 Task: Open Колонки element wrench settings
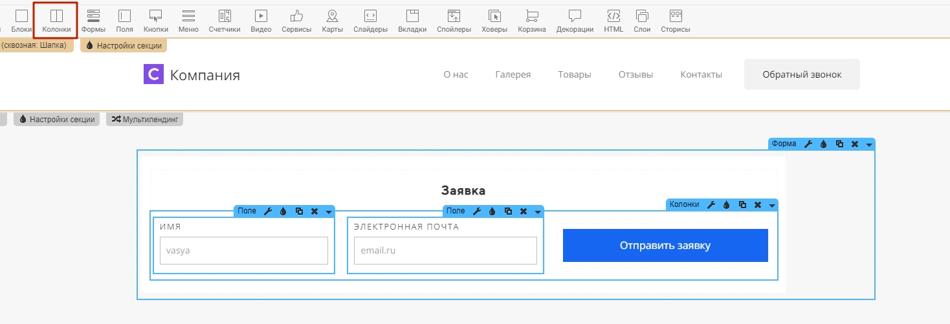(x=711, y=204)
